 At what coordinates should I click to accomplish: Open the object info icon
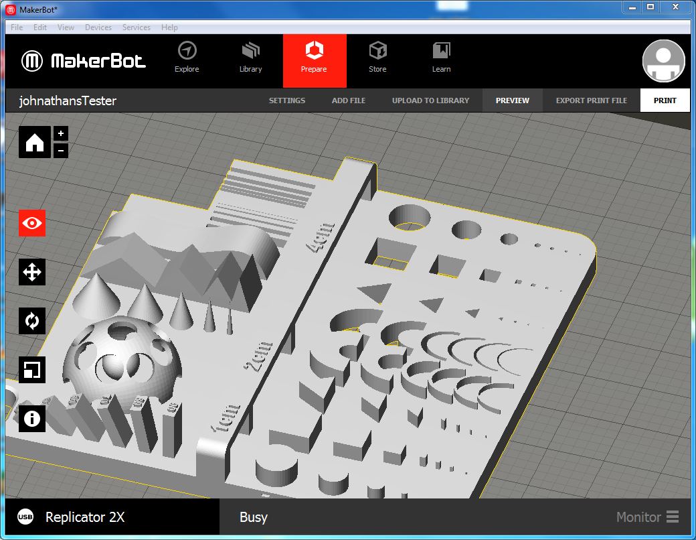pyautogui.click(x=32, y=419)
